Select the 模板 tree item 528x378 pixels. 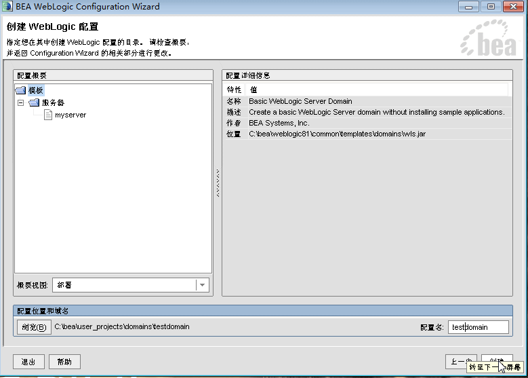(x=36, y=90)
